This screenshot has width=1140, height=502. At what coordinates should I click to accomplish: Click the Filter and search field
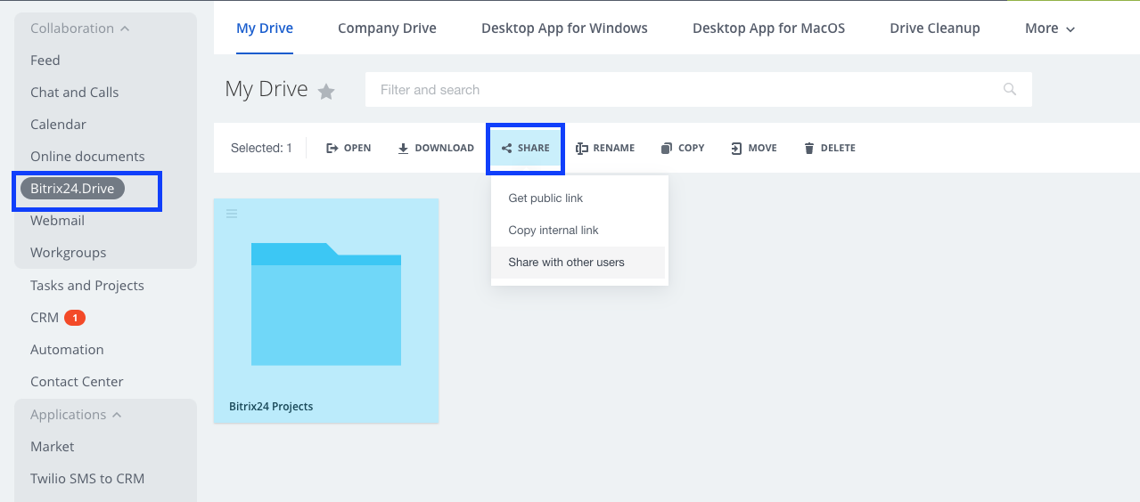(x=699, y=90)
